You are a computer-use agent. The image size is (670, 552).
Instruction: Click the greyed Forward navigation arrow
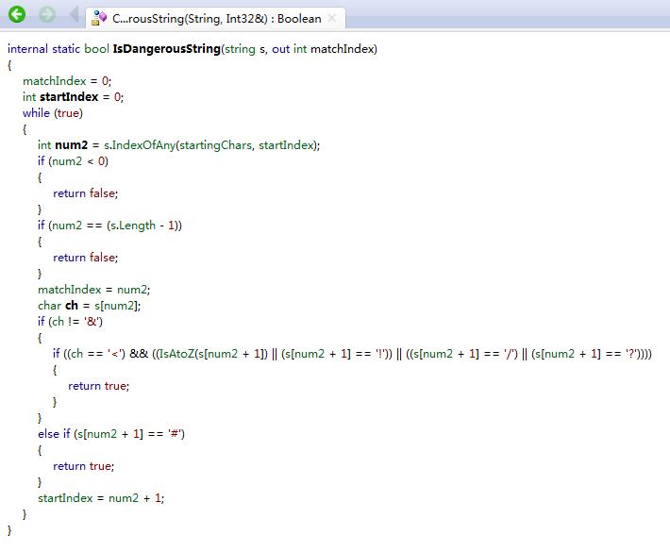(x=47, y=15)
